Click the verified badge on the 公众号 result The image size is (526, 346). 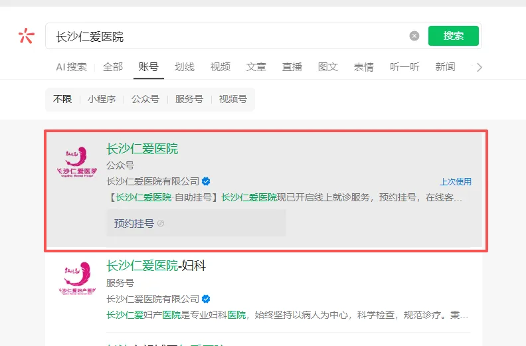coord(206,181)
